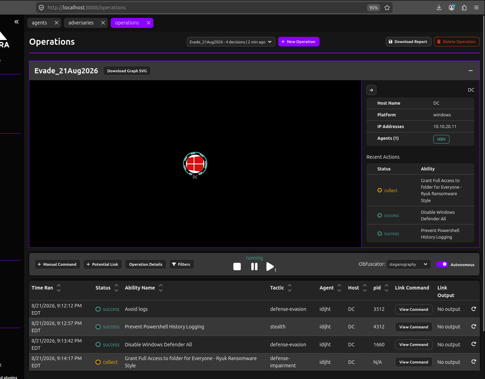Image resolution: width=485 pixels, height=379 pixels.
Task: Click the pid value 3512
Action: click(379, 309)
